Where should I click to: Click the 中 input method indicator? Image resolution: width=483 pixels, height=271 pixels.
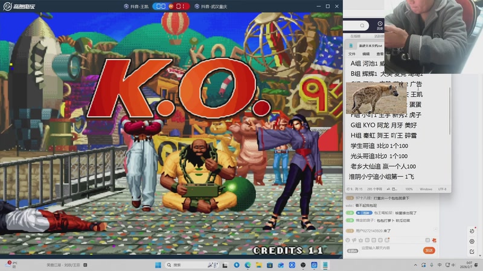pyautogui.click(x=440, y=265)
